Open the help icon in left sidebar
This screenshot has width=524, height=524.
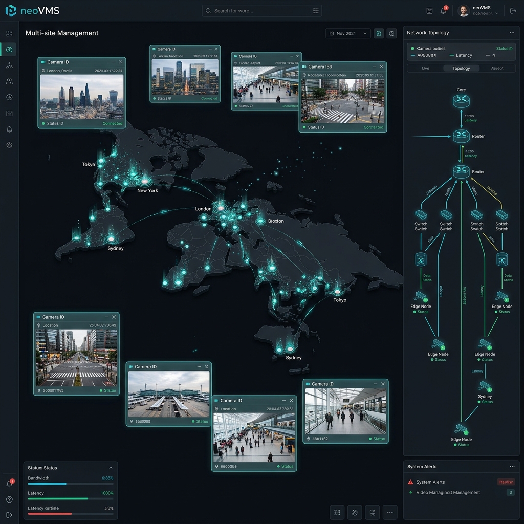9,499
